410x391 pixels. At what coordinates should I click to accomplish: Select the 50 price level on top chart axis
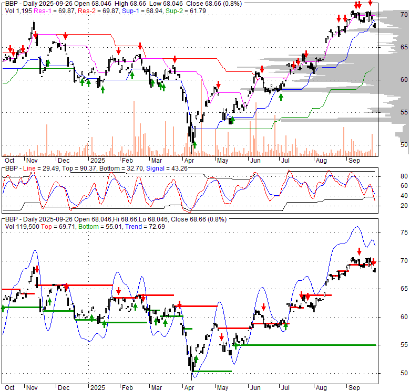coord(404,145)
